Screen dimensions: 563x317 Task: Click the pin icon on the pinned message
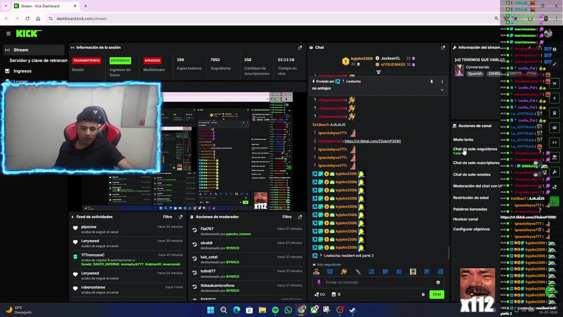(431, 81)
